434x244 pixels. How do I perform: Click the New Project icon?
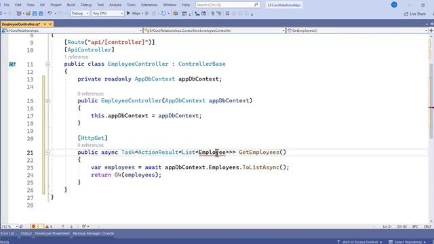click(19, 14)
